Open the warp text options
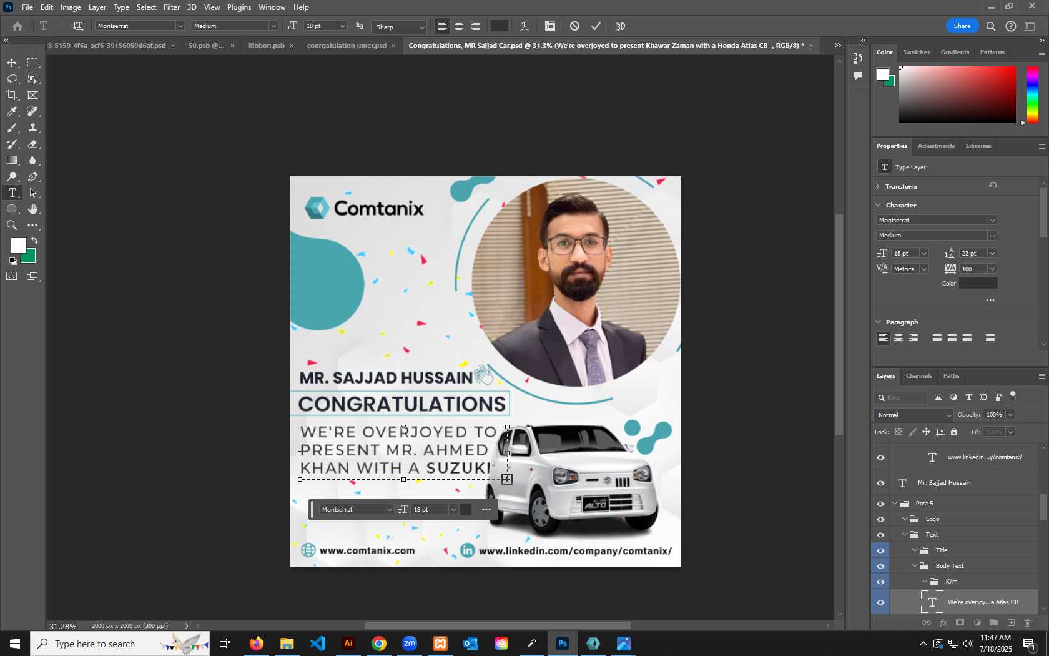 pyautogui.click(x=524, y=26)
